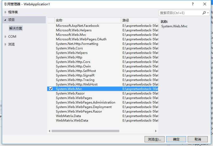Screen dimensions: 213x146
Task: Select the WebMatrix.WebData row
Action: [103, 121]
